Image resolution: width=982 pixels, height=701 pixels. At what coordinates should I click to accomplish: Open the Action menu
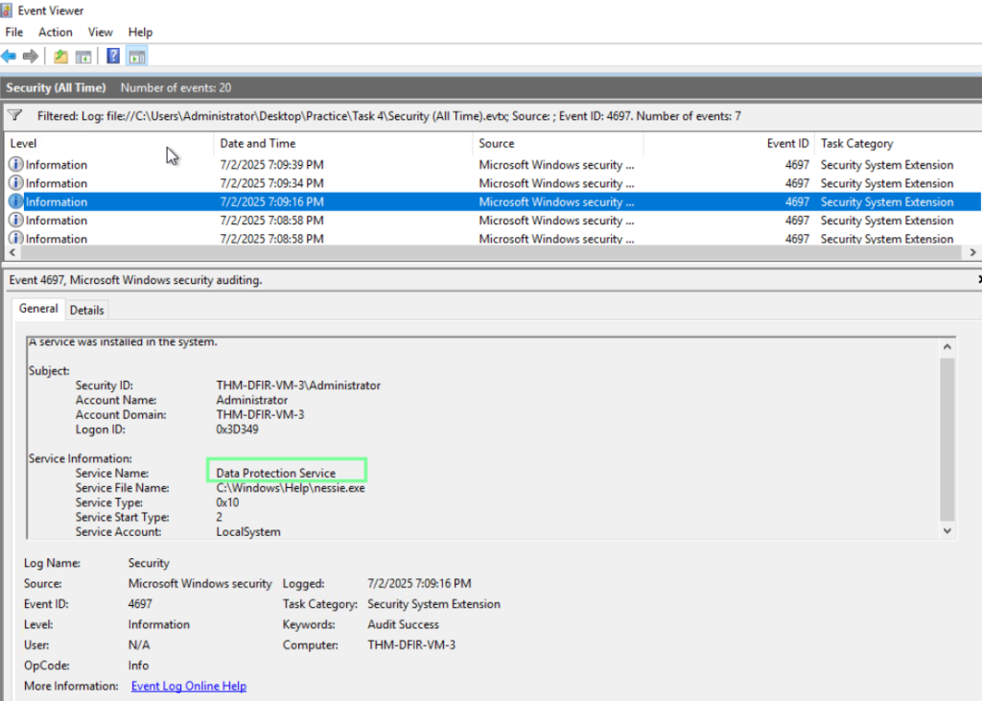(x=55, y=32)
